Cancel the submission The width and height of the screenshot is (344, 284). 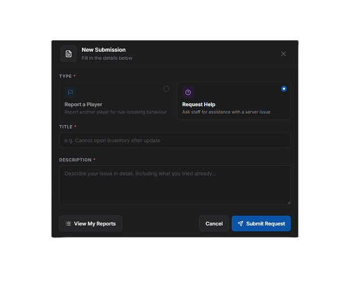point(214,224)
